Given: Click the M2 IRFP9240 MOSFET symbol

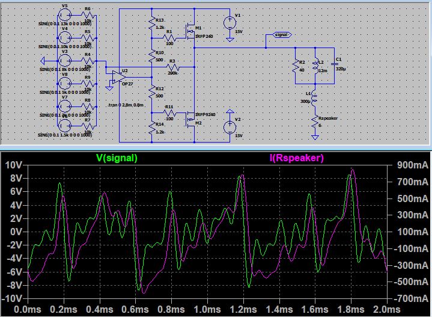Looking at the screenshot, I should [190, 119].
